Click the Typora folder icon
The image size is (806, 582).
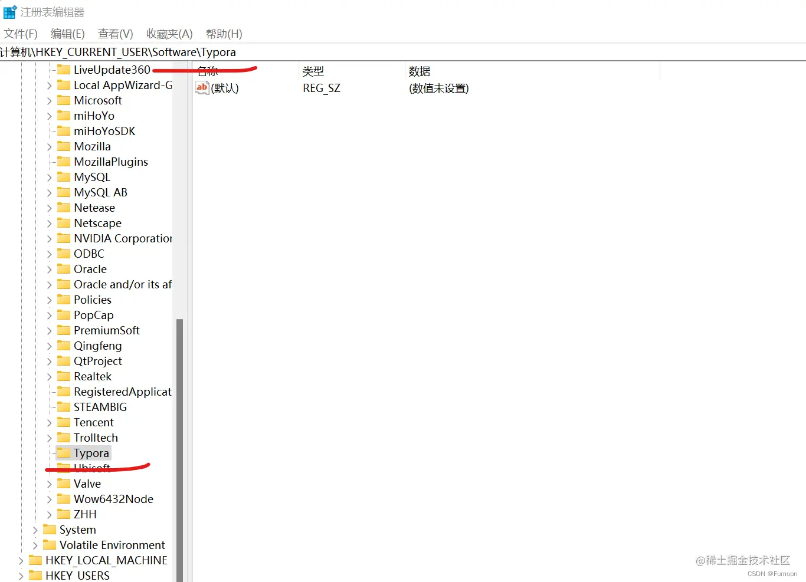click(x=64, y=453)
